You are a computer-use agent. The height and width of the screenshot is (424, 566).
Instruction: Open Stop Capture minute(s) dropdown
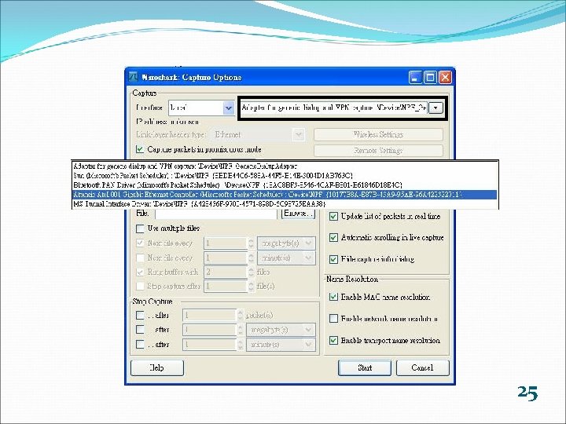[x=281, y=345]
